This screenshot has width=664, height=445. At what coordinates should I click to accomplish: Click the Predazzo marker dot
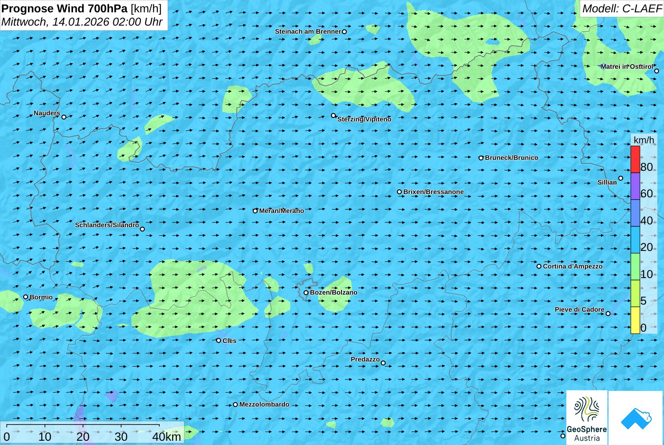tap(383, 363)
